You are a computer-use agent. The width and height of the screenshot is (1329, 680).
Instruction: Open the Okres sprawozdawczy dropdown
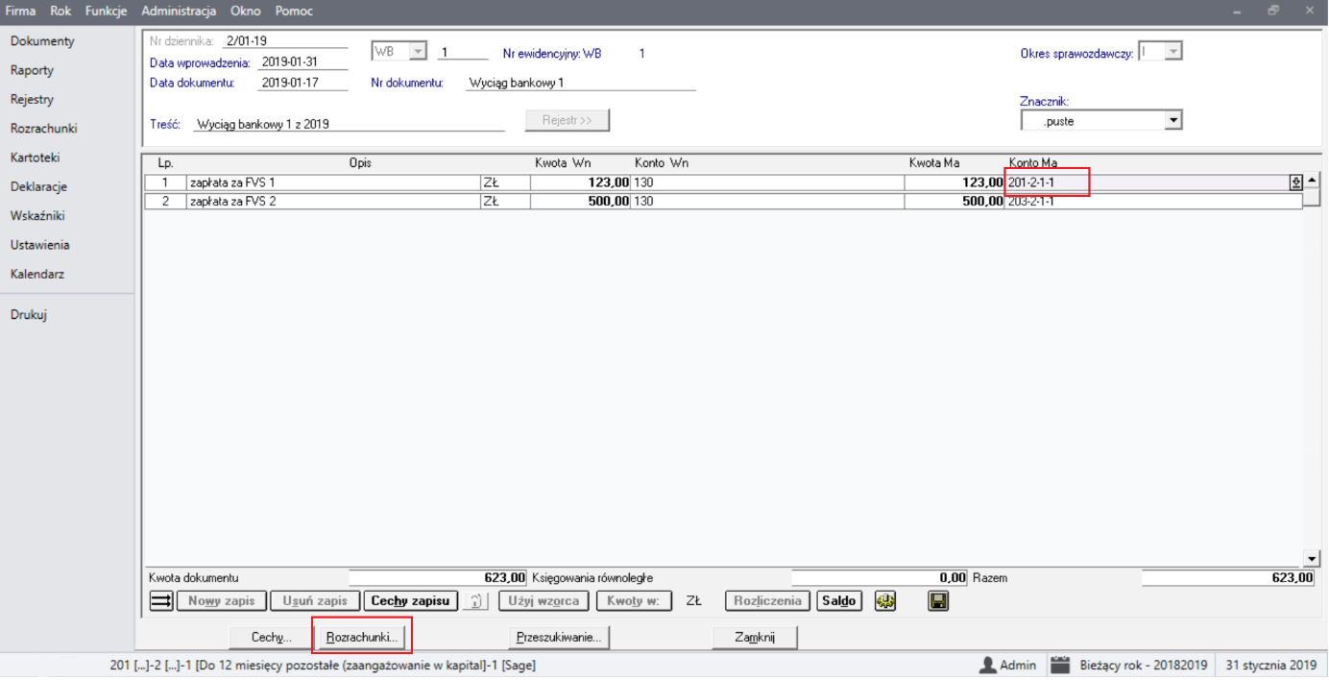(x=1173, y=52)
